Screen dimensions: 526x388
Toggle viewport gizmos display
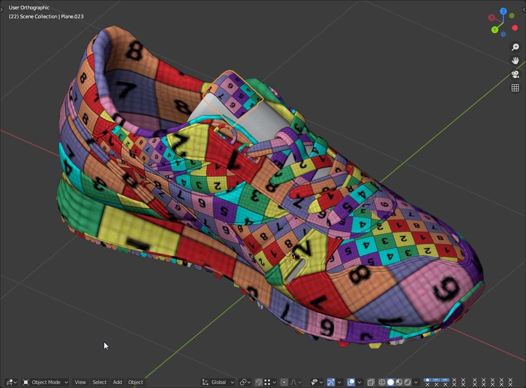click(x=331, y=382)
